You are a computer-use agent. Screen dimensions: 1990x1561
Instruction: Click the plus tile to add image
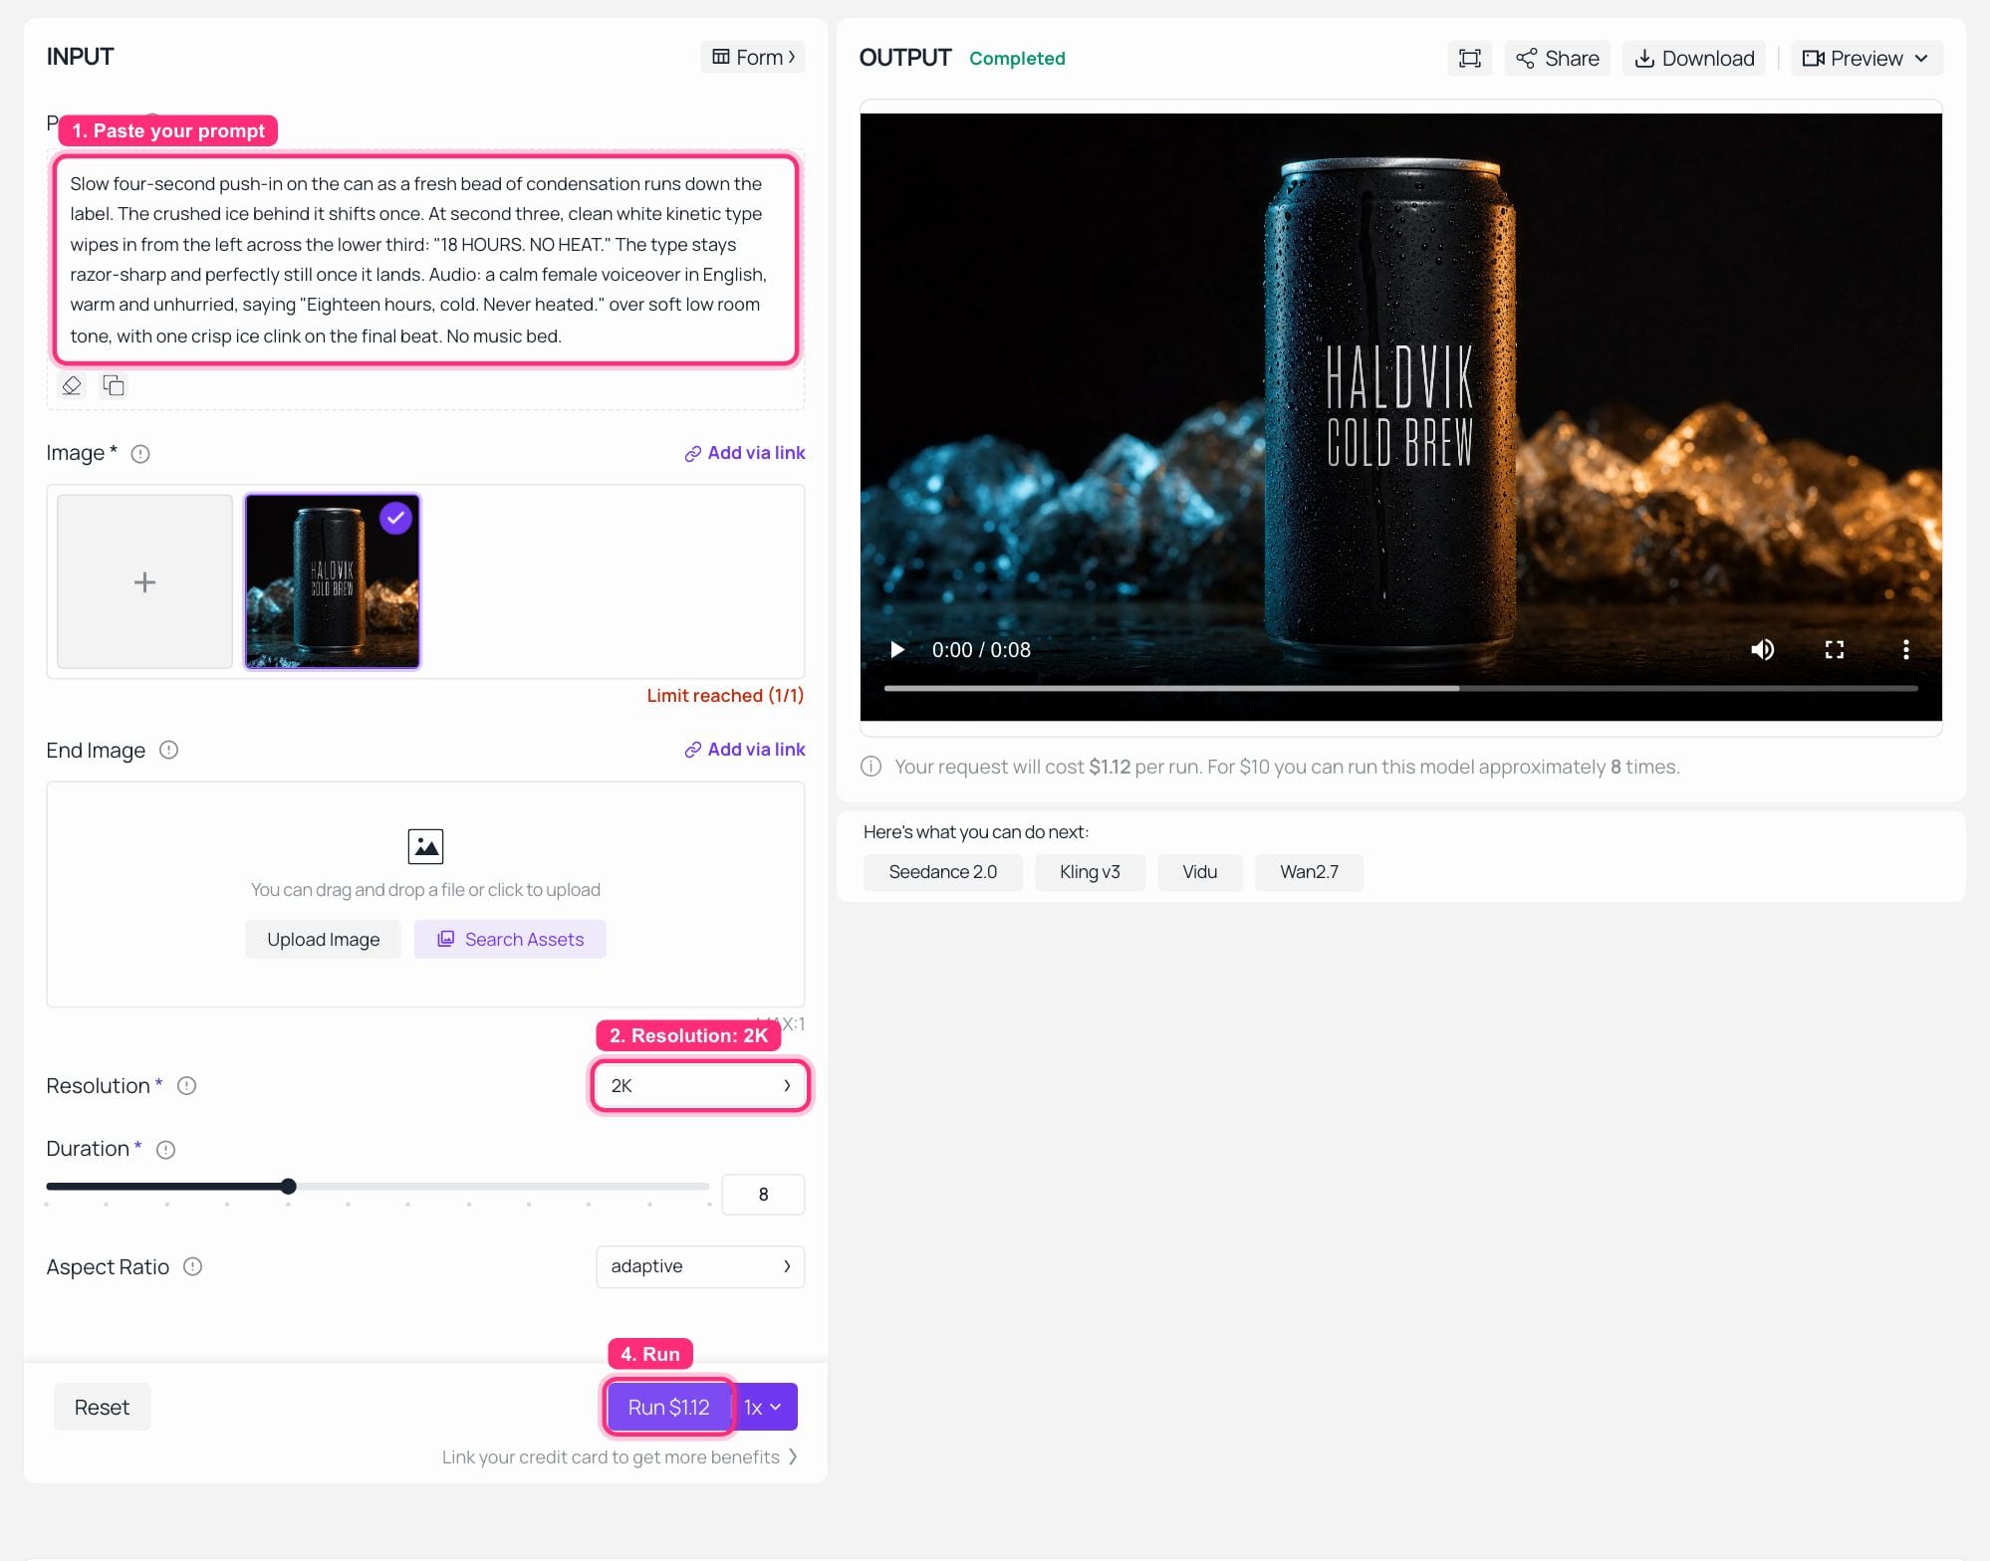click(x=144, y=581)
